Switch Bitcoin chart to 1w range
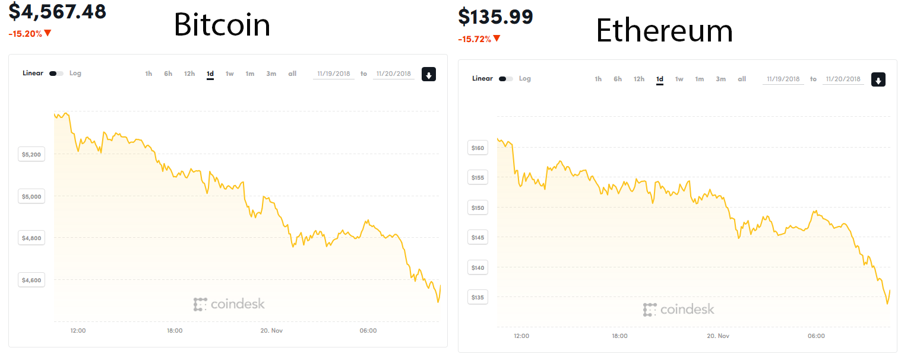The image size is (898, 354). [229, 74]
